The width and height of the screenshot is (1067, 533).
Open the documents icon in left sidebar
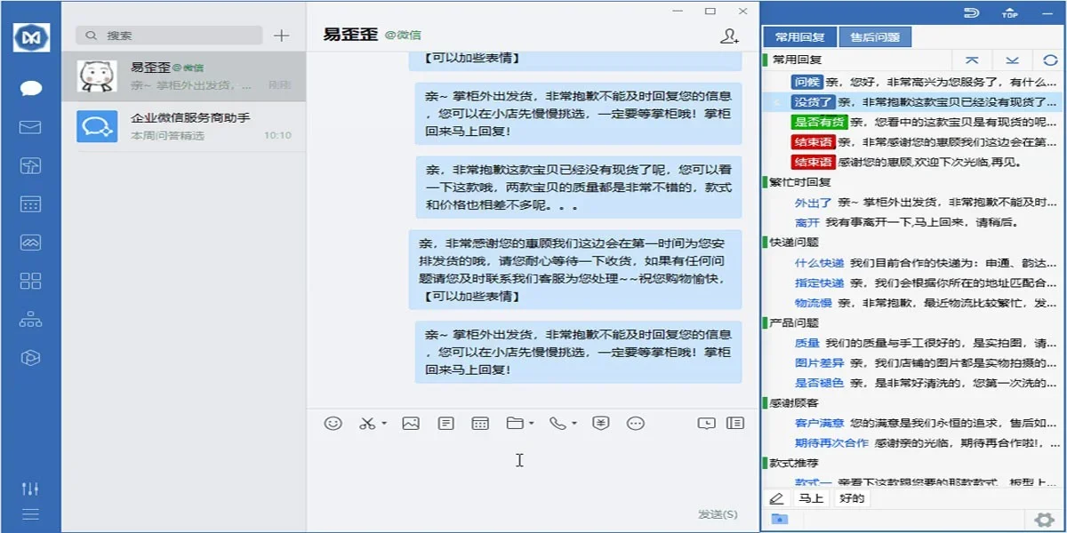(x=31, y=165)
